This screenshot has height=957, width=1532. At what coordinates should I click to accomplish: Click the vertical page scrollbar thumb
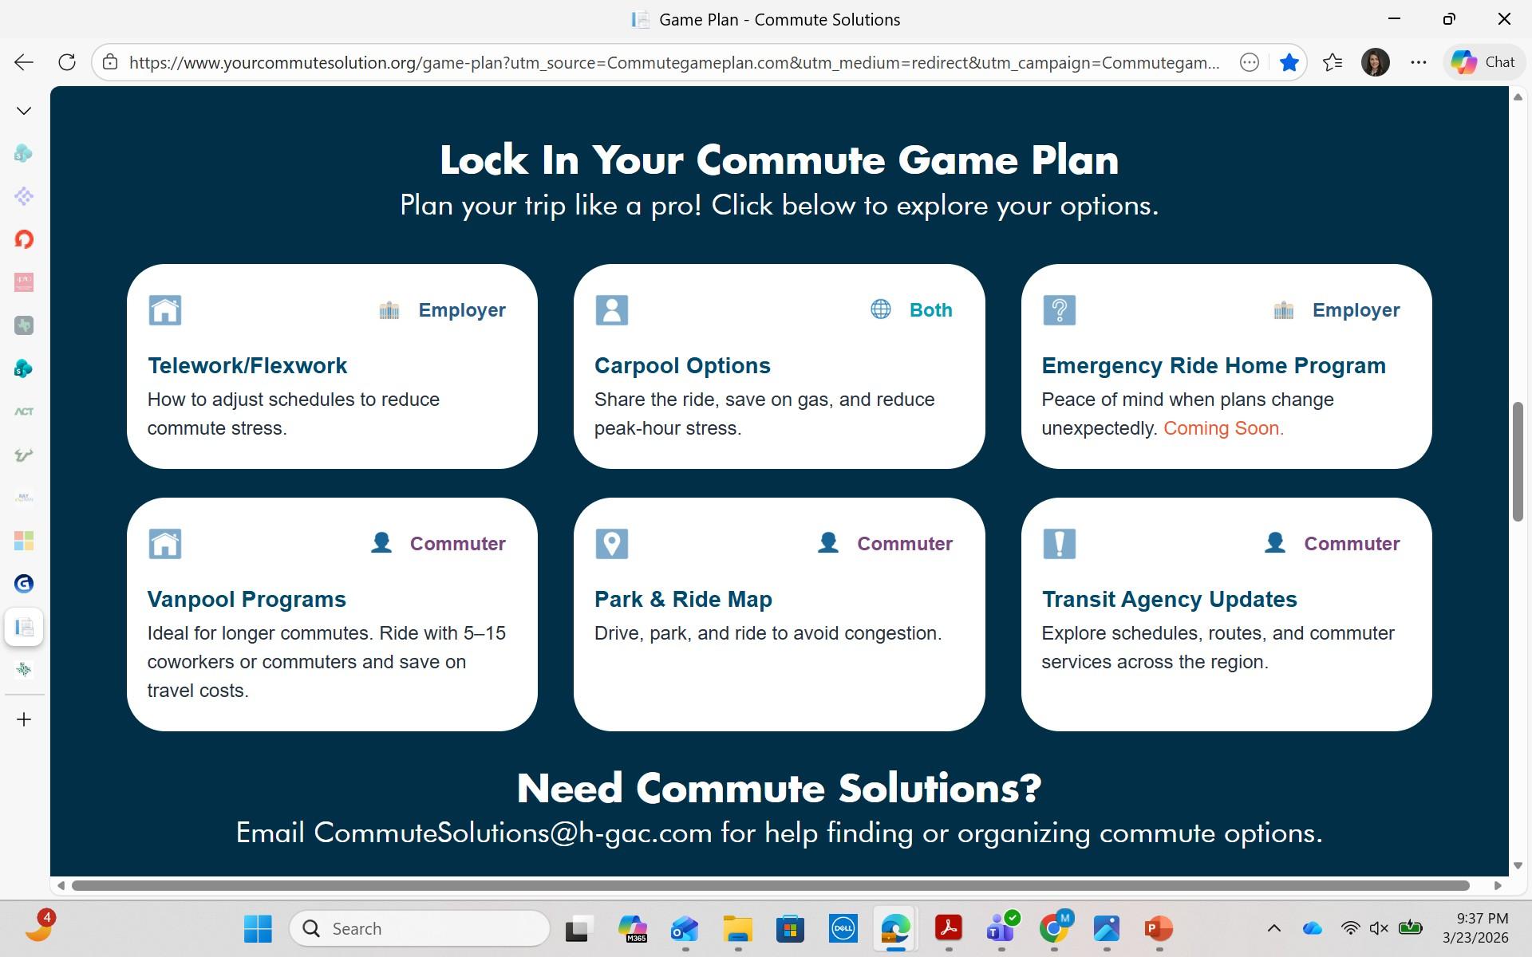[x=1518, y=463]
